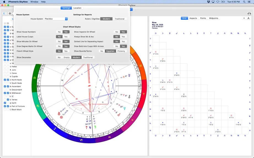Enable the Juno checkbox

[5, 70]
